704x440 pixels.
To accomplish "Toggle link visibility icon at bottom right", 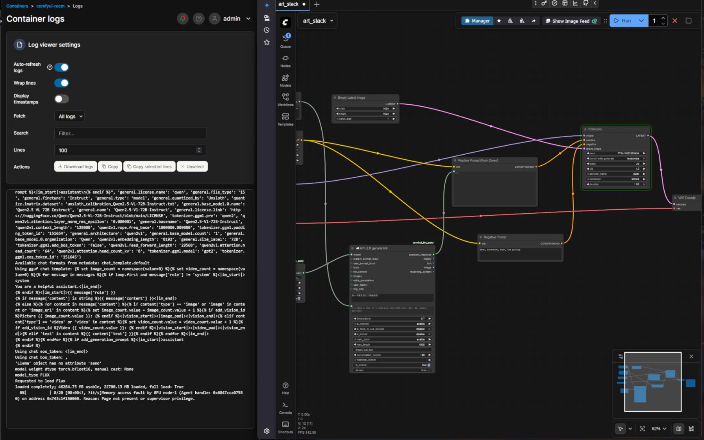I will tap(691, 429).
